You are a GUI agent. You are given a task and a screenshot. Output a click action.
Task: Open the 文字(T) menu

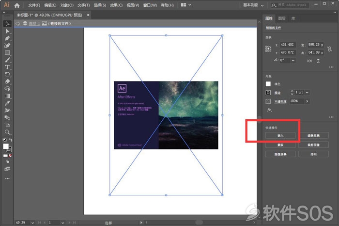pos(83,5)
